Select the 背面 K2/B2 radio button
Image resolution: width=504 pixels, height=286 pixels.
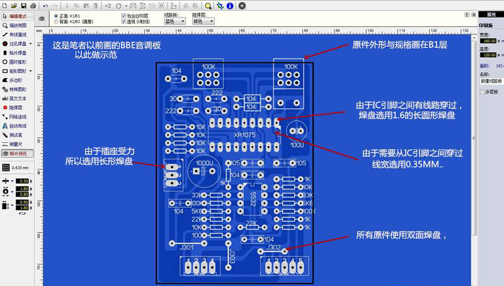coord(56,22)
